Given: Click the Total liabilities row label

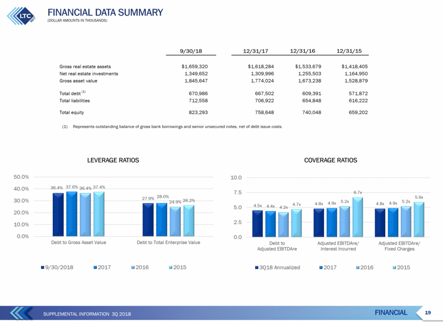Looking at the screenshot, I should coord(75,100).
